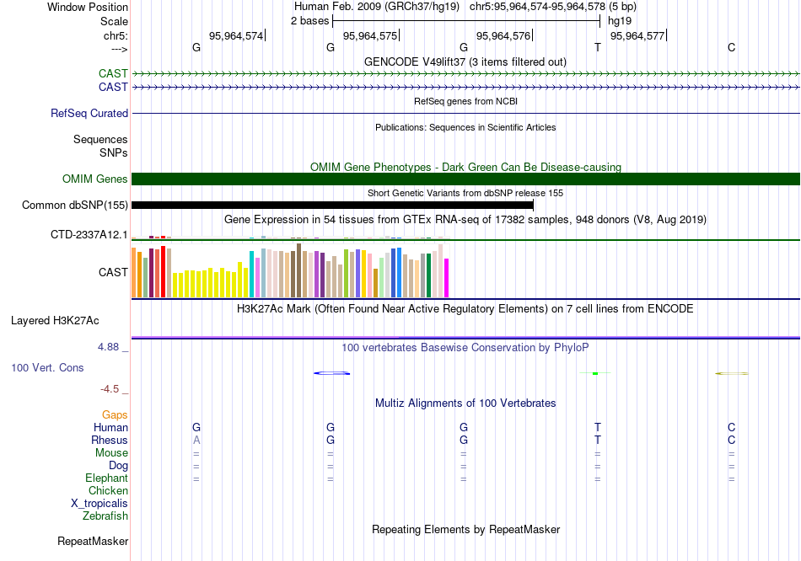Click the 4.88 PhyloP upper limit value
The width and height of the screenshot is (801, 561).
click(108, 347)
